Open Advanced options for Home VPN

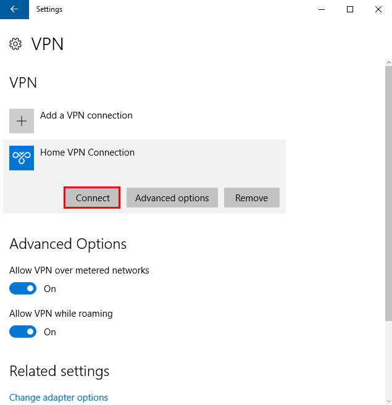pyautogui.click(x=172, y=198)
